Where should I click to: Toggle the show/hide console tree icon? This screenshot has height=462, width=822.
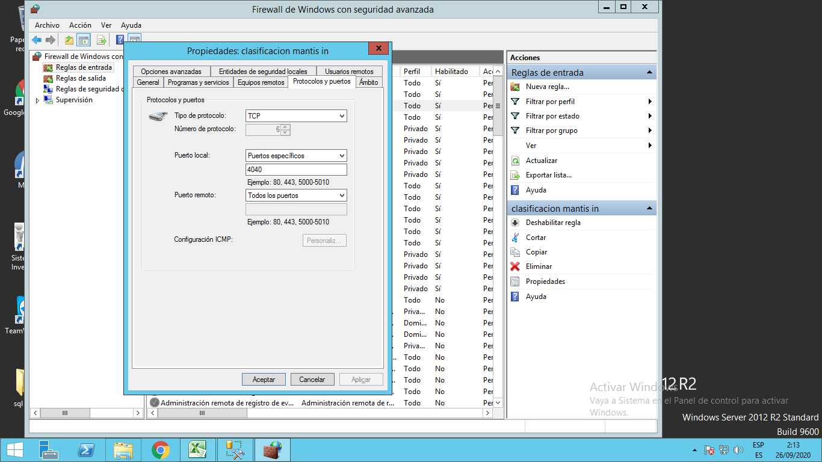84,40
